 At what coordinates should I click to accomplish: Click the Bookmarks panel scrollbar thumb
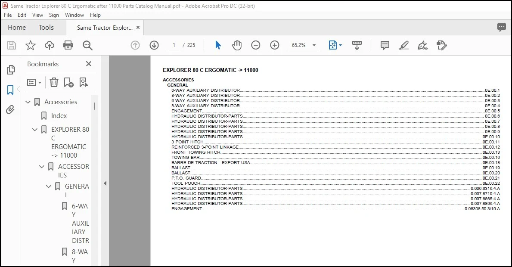coord(95,106)
